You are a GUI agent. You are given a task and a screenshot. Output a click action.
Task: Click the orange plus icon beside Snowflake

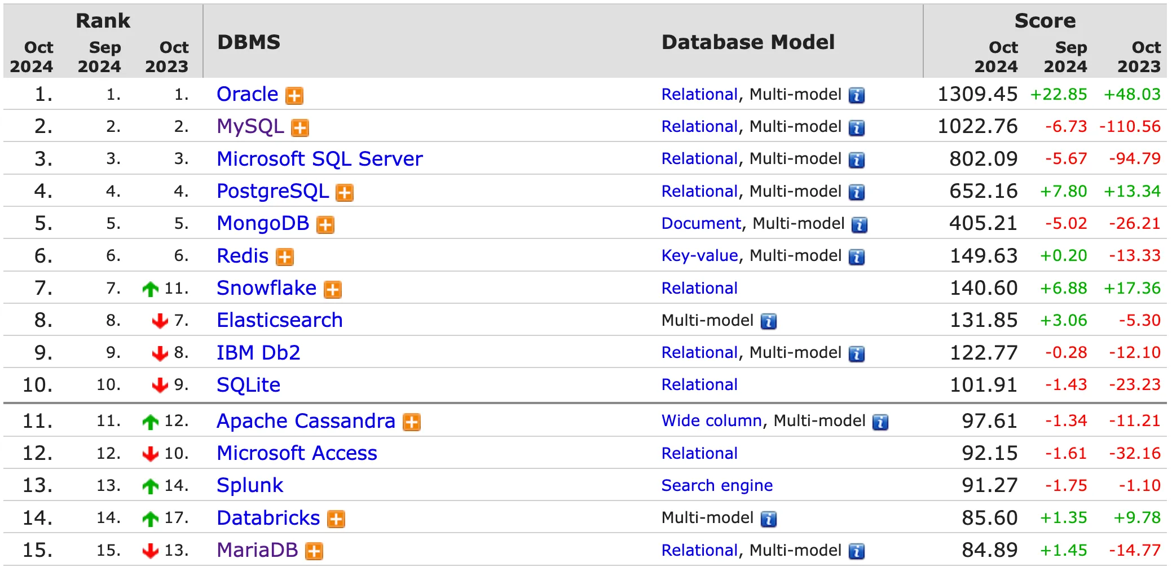point(332,290)
